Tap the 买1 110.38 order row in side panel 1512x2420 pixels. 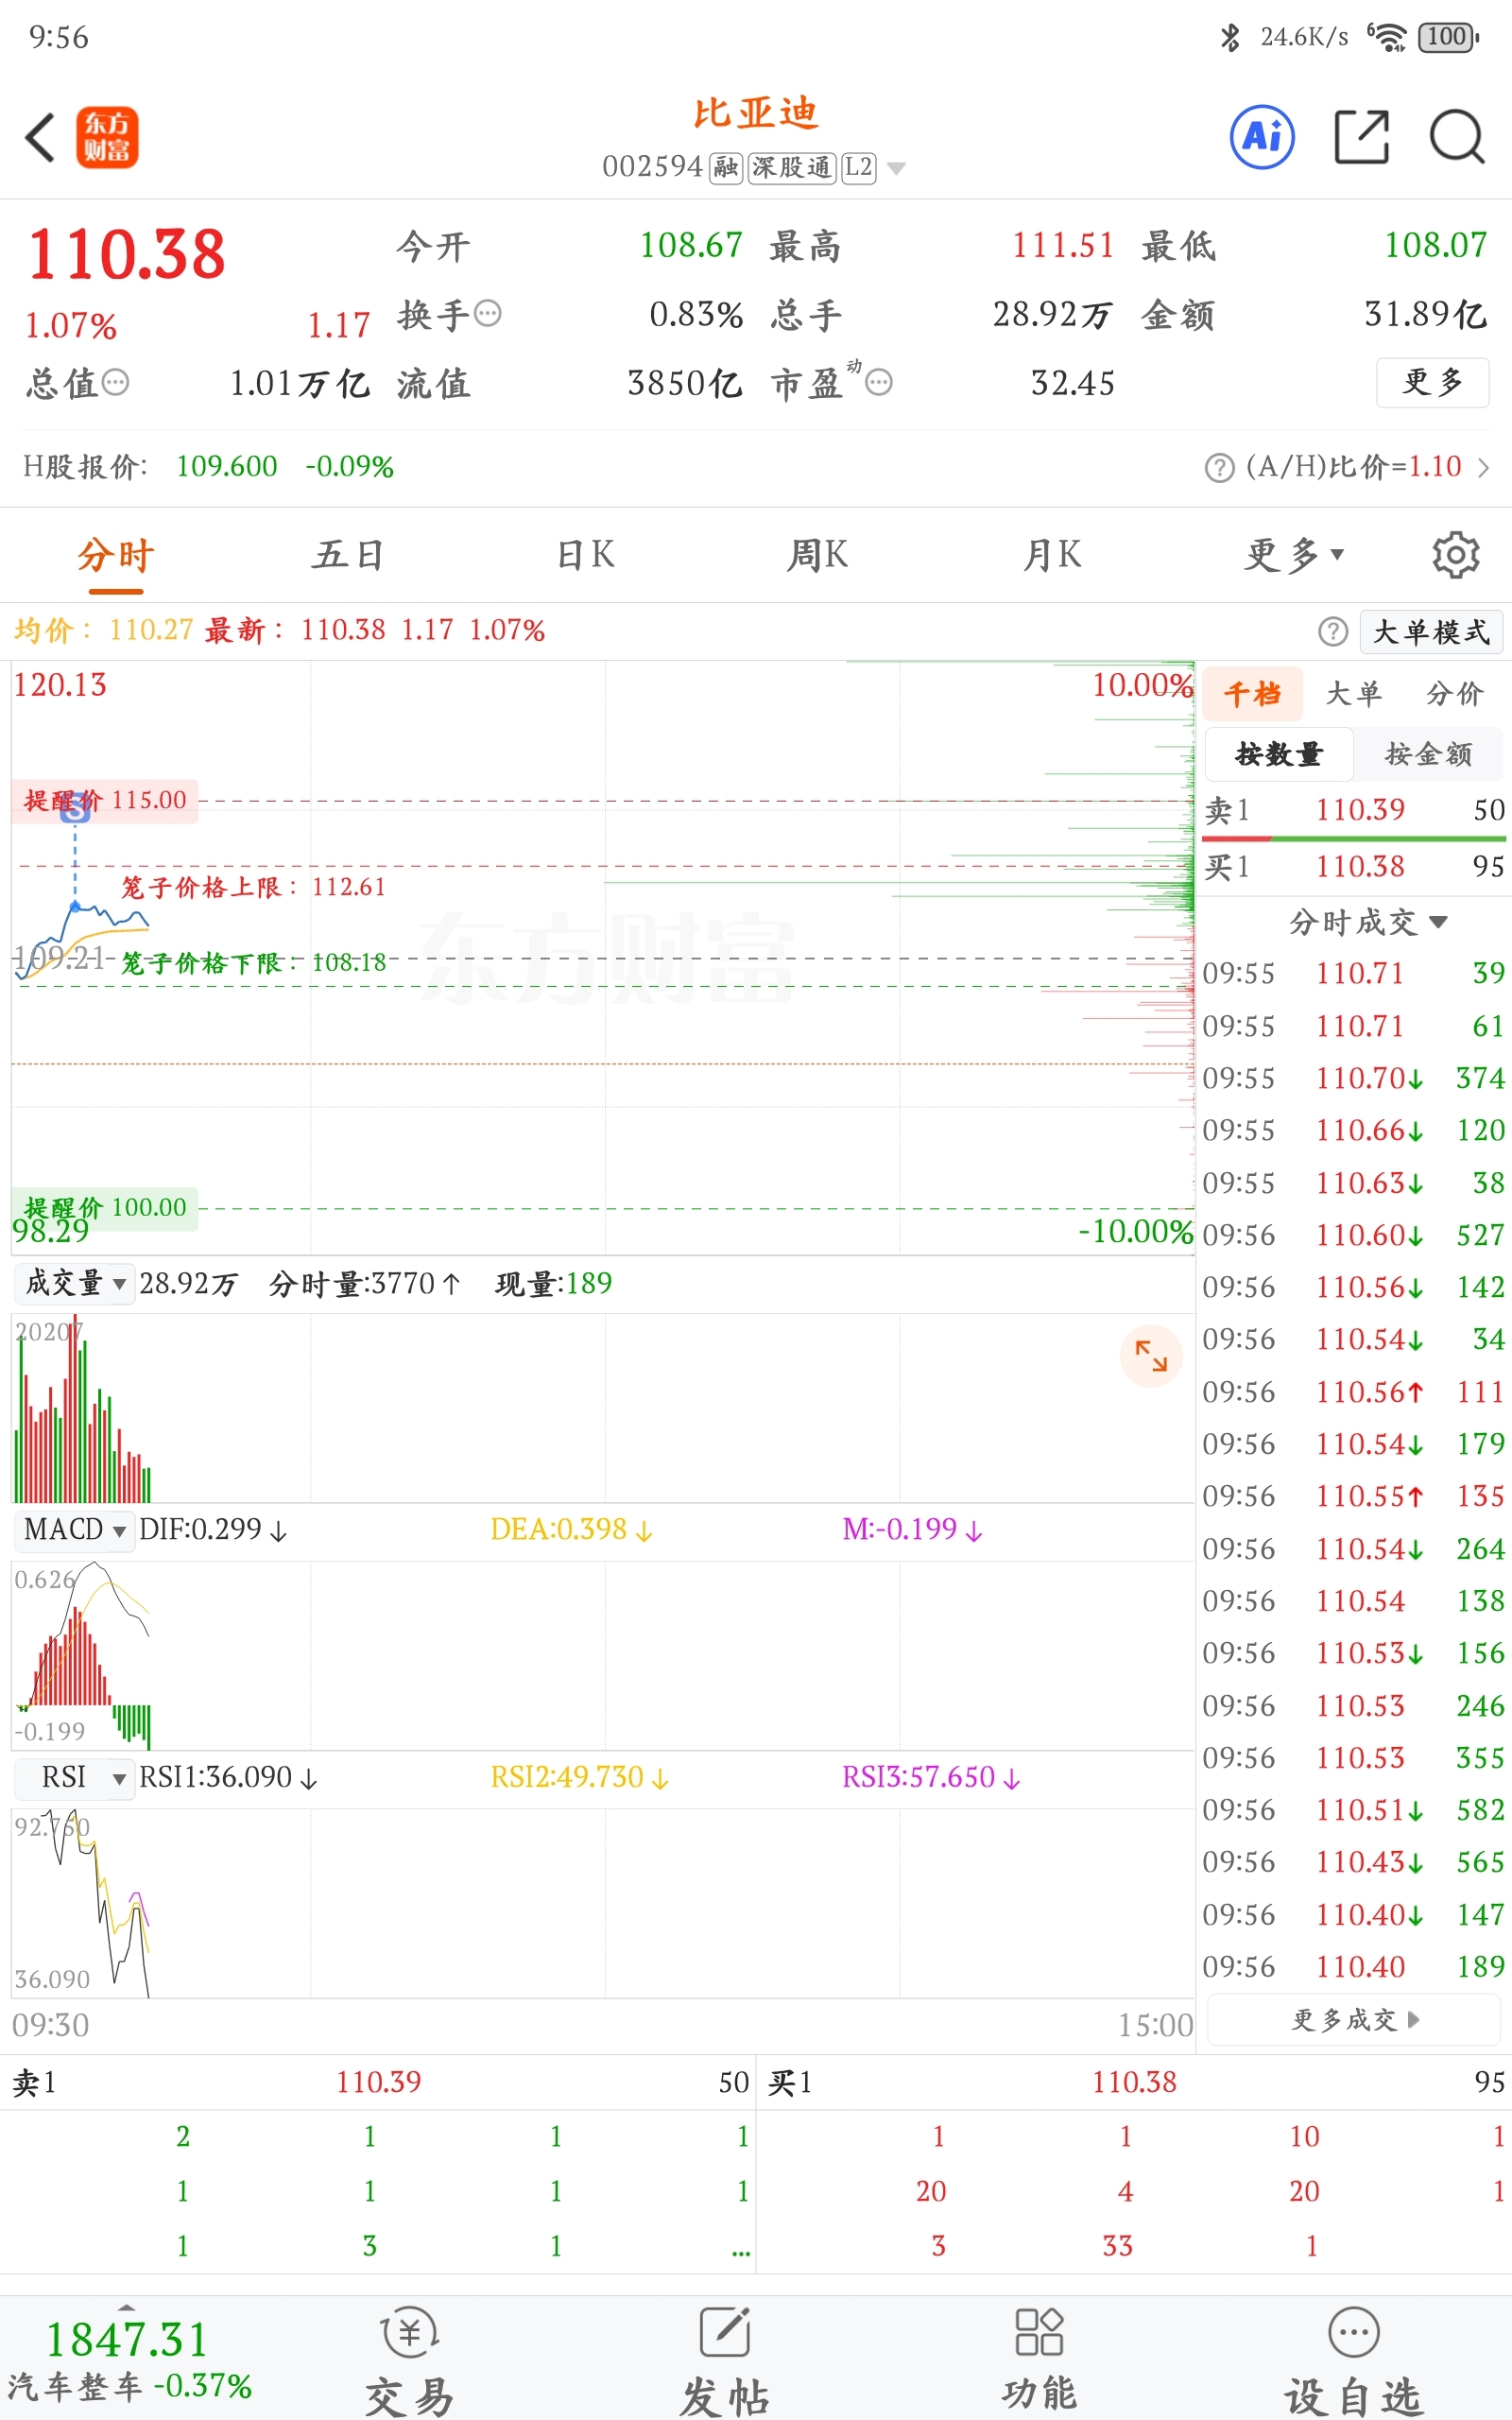pos(1354,866)
